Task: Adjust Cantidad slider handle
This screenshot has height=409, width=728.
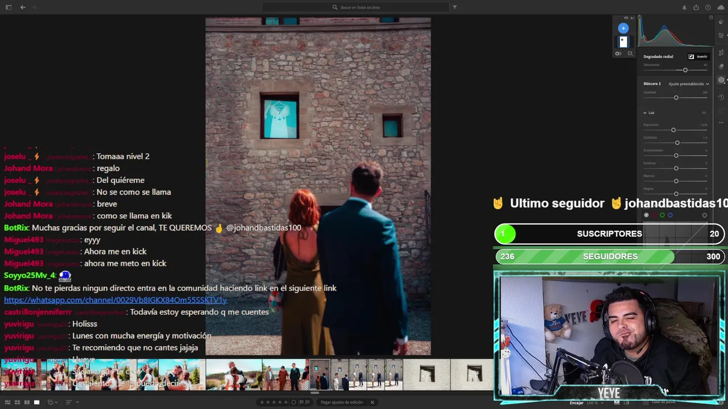Action: [676, 98]
